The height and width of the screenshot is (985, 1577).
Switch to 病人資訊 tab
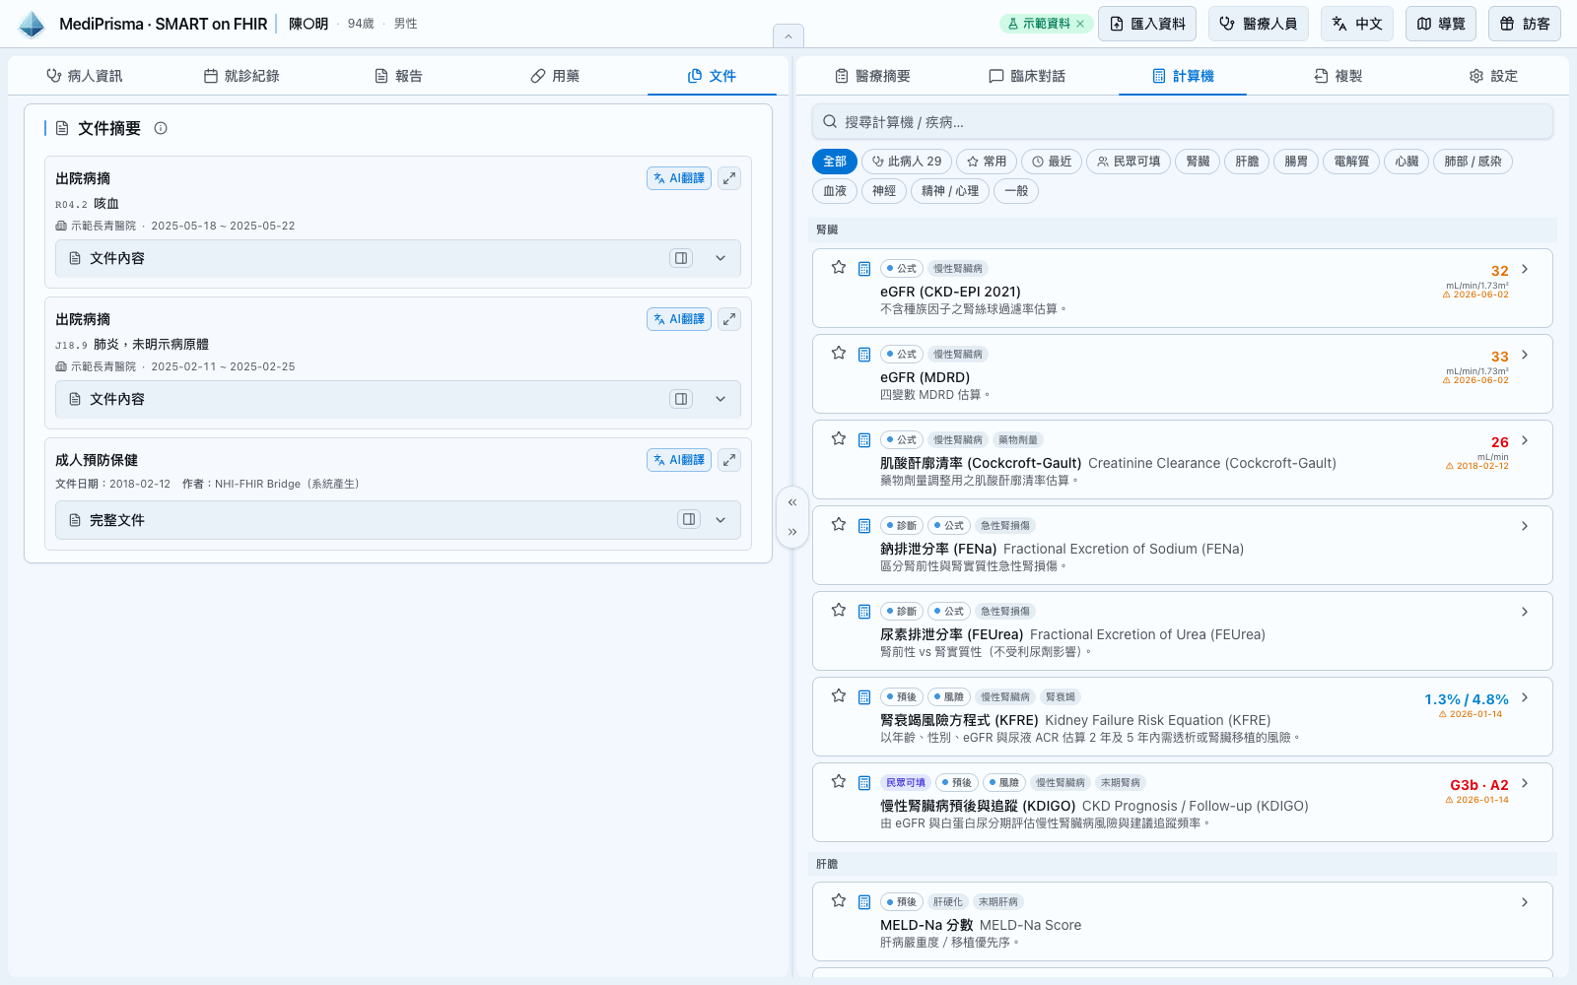pyautogui.click(x=85, y=76)
